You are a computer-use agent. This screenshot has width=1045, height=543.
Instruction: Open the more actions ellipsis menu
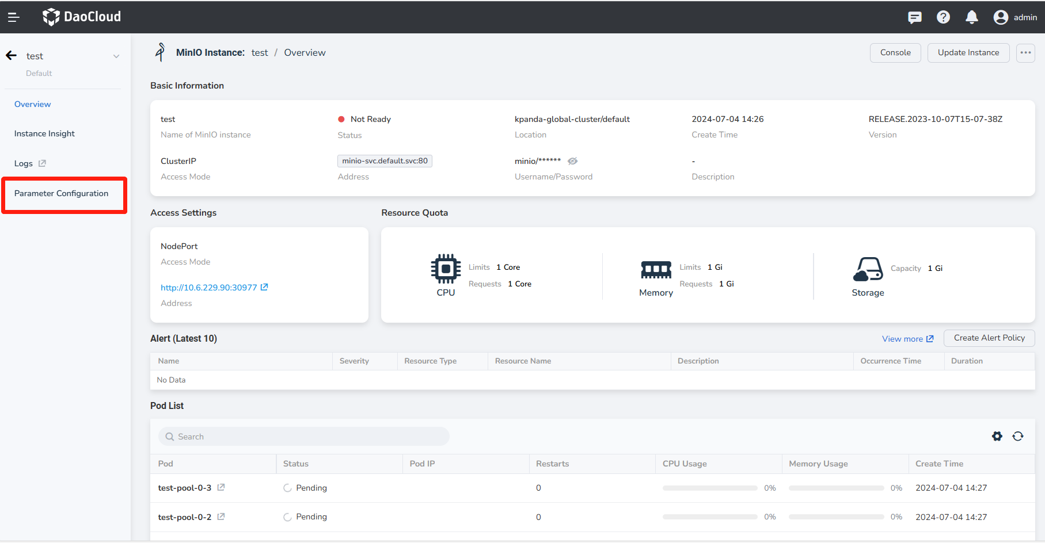pyautogui.click(x=1025, y=53)
